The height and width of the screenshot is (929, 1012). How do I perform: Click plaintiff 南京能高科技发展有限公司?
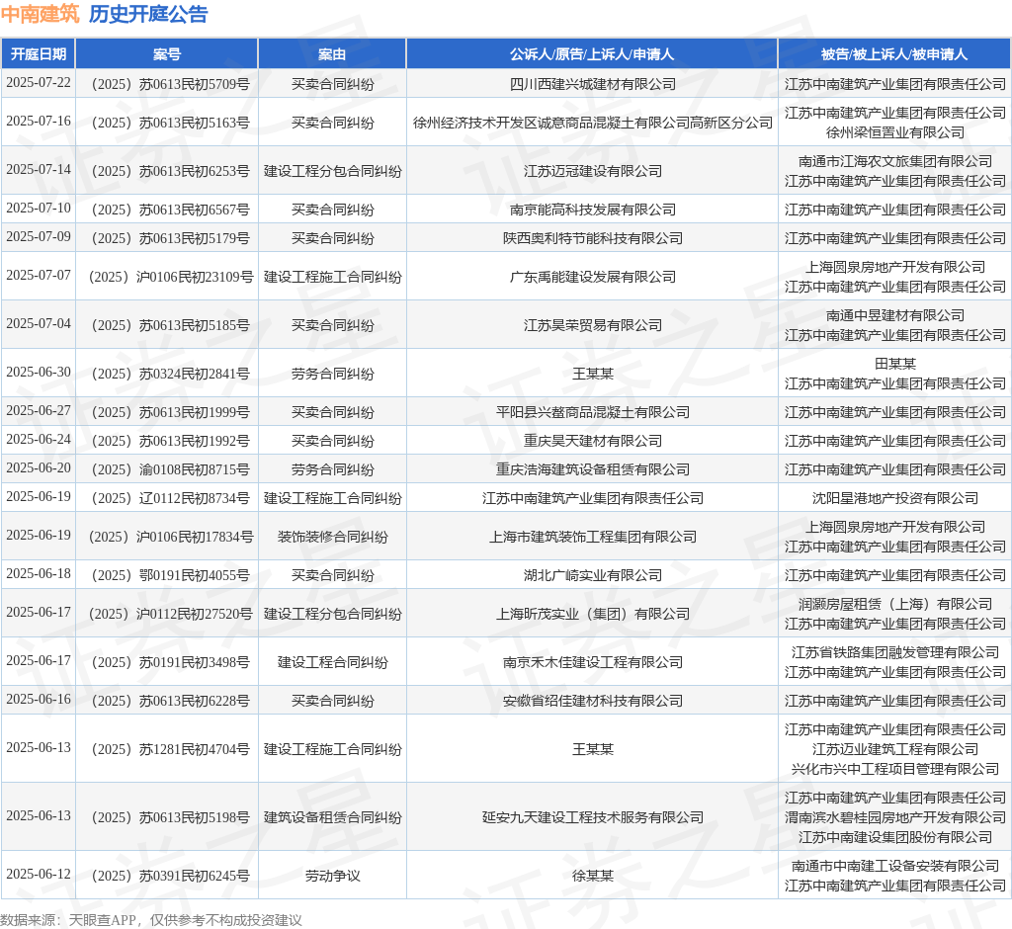pos(593,210)
